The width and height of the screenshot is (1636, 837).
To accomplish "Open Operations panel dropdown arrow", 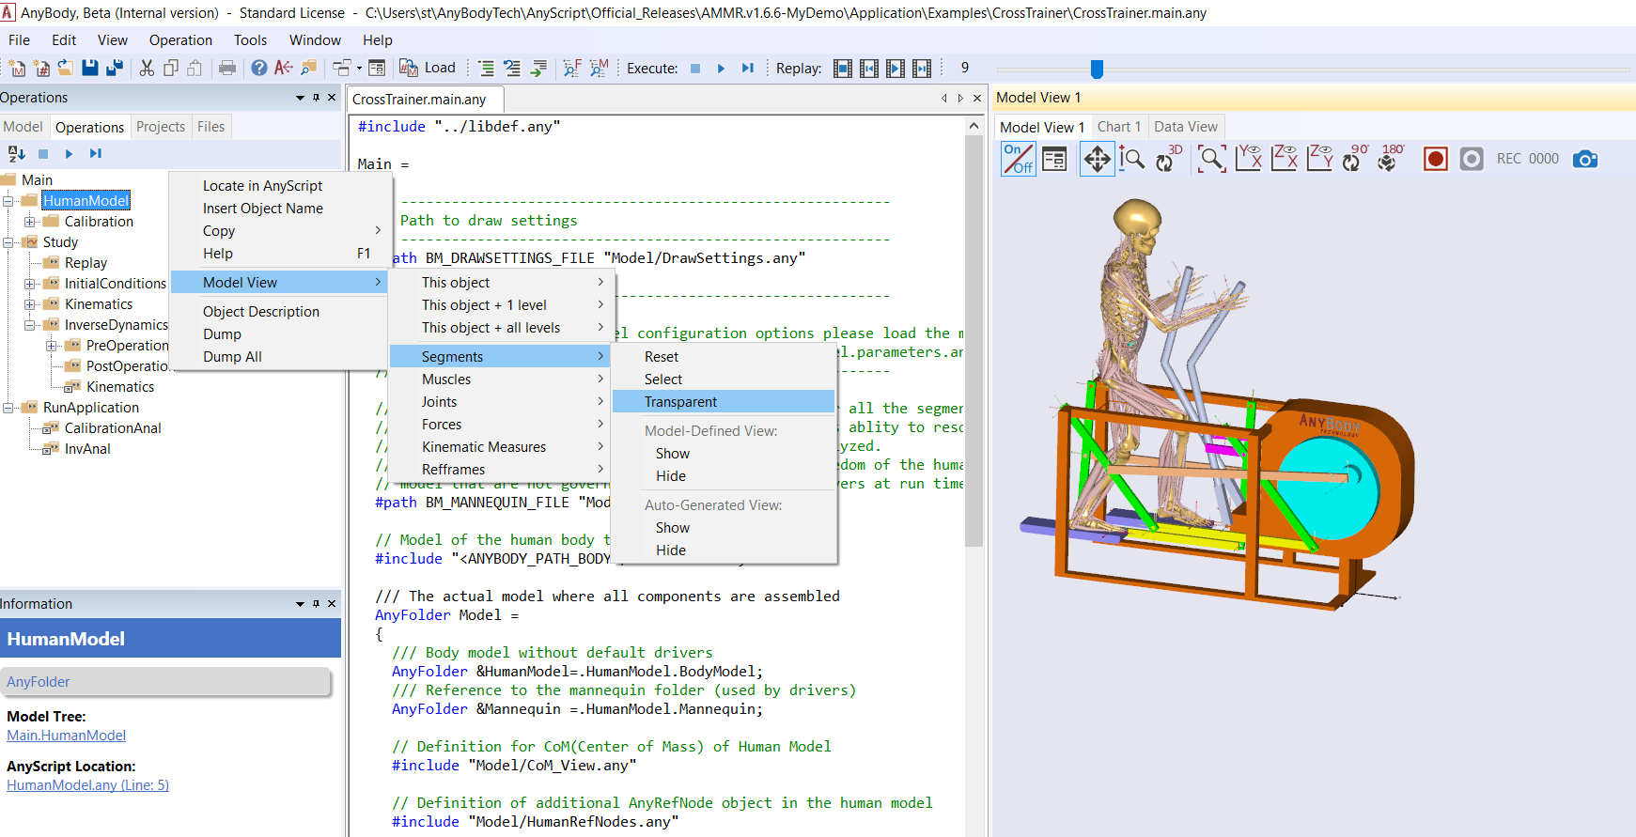I will pos(300,98).
